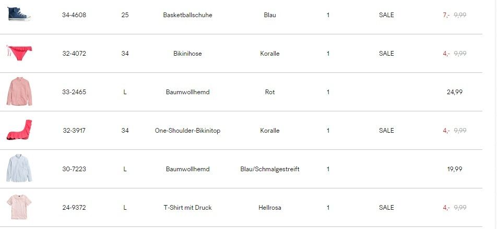Open the red cotton shirt thumbnail
Screen dimensions: 497x229
[19, 91]
